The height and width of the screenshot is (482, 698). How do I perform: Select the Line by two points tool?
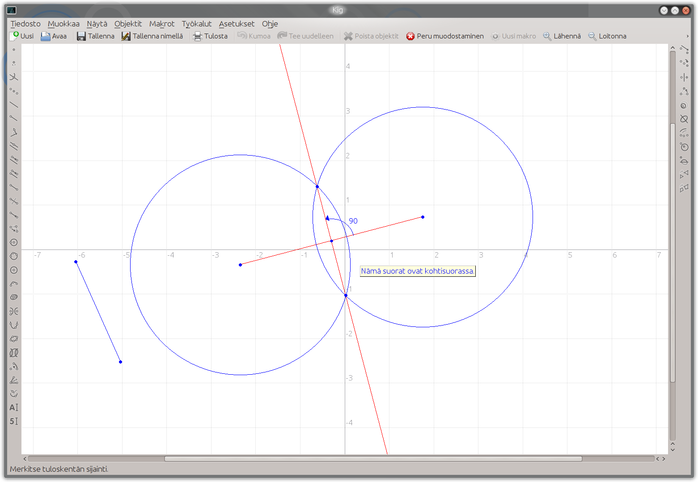click(14, 105)
